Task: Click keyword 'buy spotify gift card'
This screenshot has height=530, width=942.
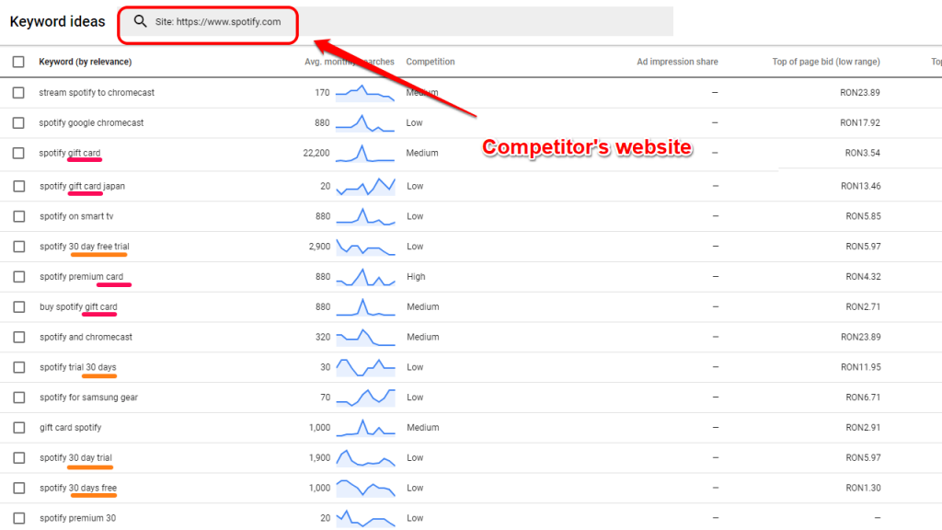Action: [x=78, y=307]
